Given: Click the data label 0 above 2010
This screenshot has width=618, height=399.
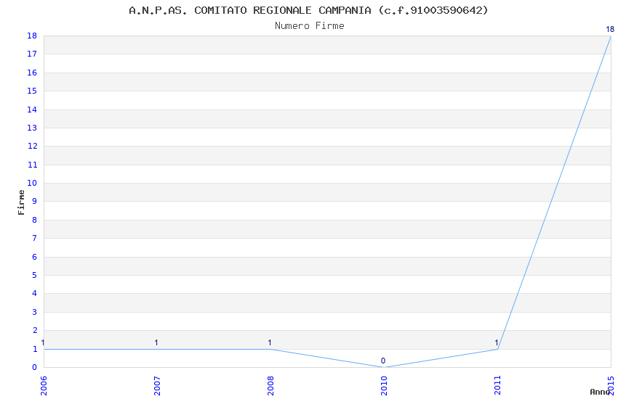Looking at the screenshot, I should coord(383,361).
